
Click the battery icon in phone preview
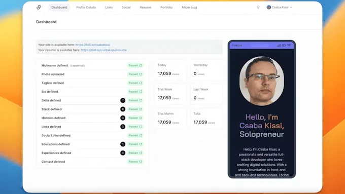tap(284, 45)
